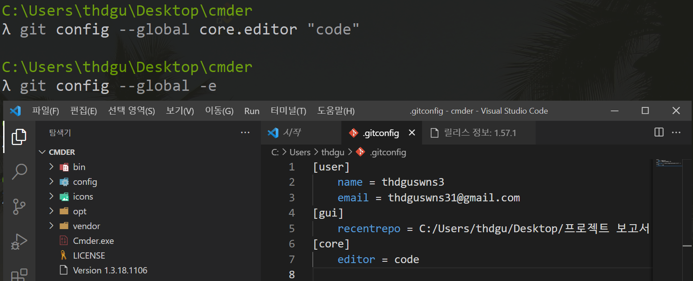Open the 파일(F) menu

point(45,111)
